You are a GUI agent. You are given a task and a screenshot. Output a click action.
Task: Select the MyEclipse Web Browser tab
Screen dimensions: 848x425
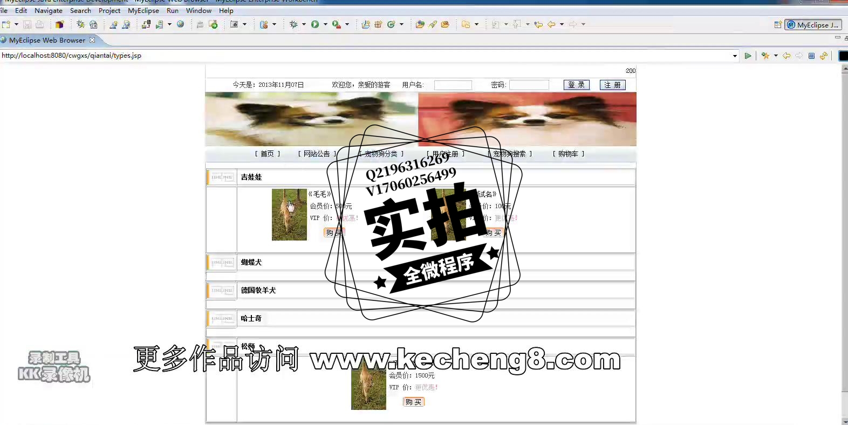[x=47, y=40]
